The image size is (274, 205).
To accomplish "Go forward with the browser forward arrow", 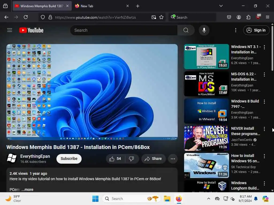I will click(16, 17).
